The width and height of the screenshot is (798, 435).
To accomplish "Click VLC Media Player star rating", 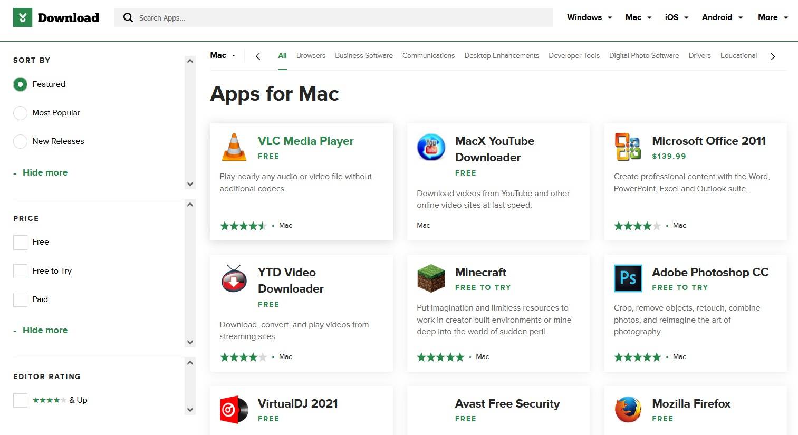I will (243, 226).
